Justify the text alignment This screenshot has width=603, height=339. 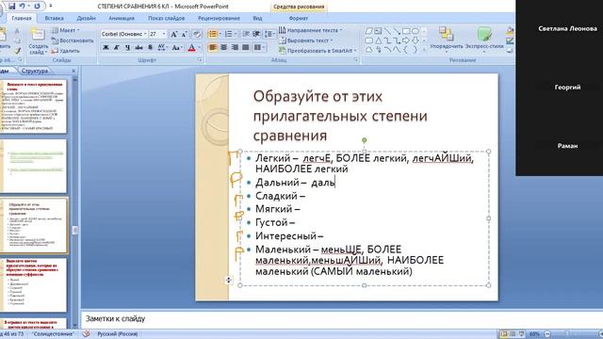pos(245,48)
